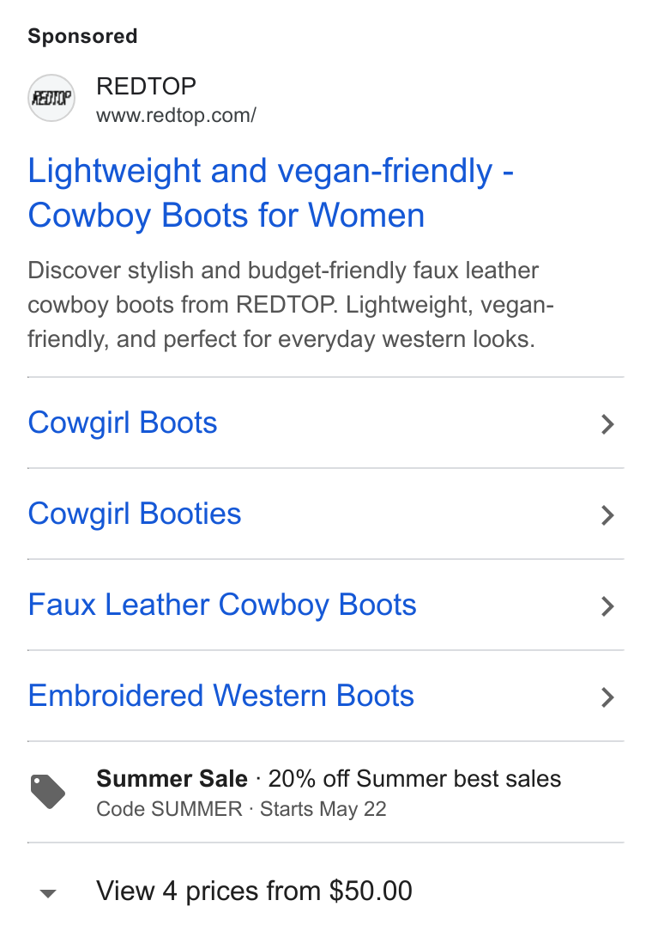
Task: Expand View 4 prices from $50.00
Action: (254, 891)
